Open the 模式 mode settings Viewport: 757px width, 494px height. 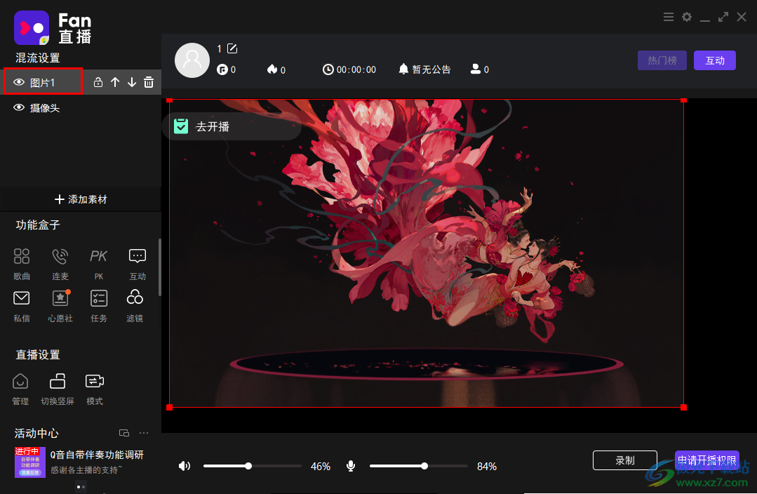[95, 389]
